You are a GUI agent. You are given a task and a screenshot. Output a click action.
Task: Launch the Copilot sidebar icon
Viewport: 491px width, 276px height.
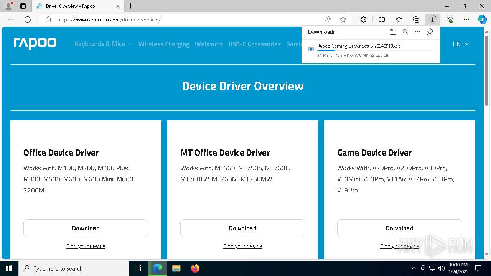pos(482,20)
